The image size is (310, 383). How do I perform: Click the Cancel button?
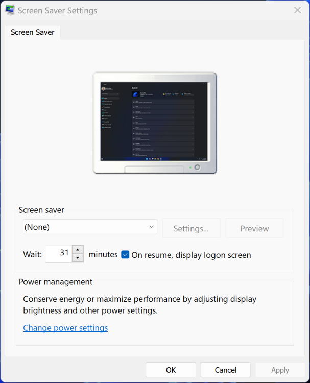pos(225,370)
